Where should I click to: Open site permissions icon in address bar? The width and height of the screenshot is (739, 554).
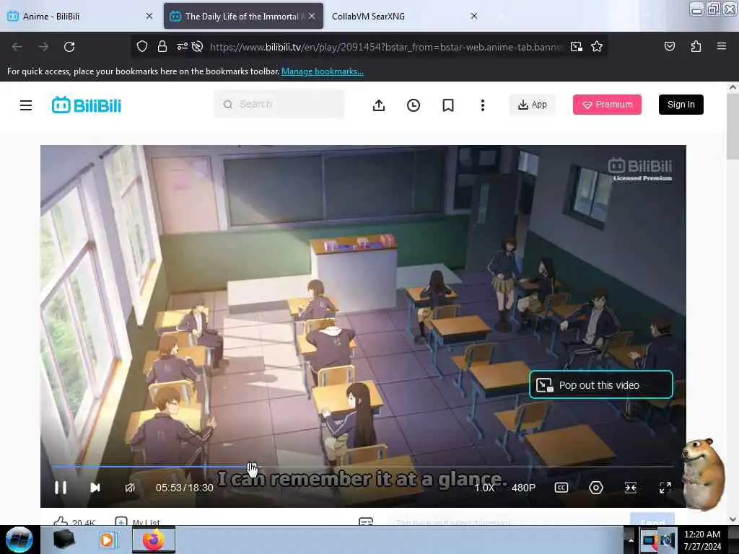click(182, 47)
